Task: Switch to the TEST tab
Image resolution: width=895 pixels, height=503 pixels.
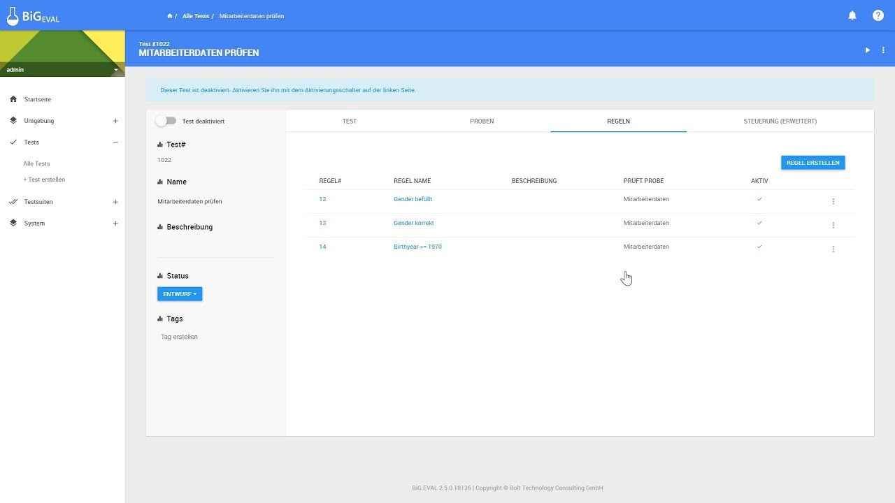Action: 350,121
